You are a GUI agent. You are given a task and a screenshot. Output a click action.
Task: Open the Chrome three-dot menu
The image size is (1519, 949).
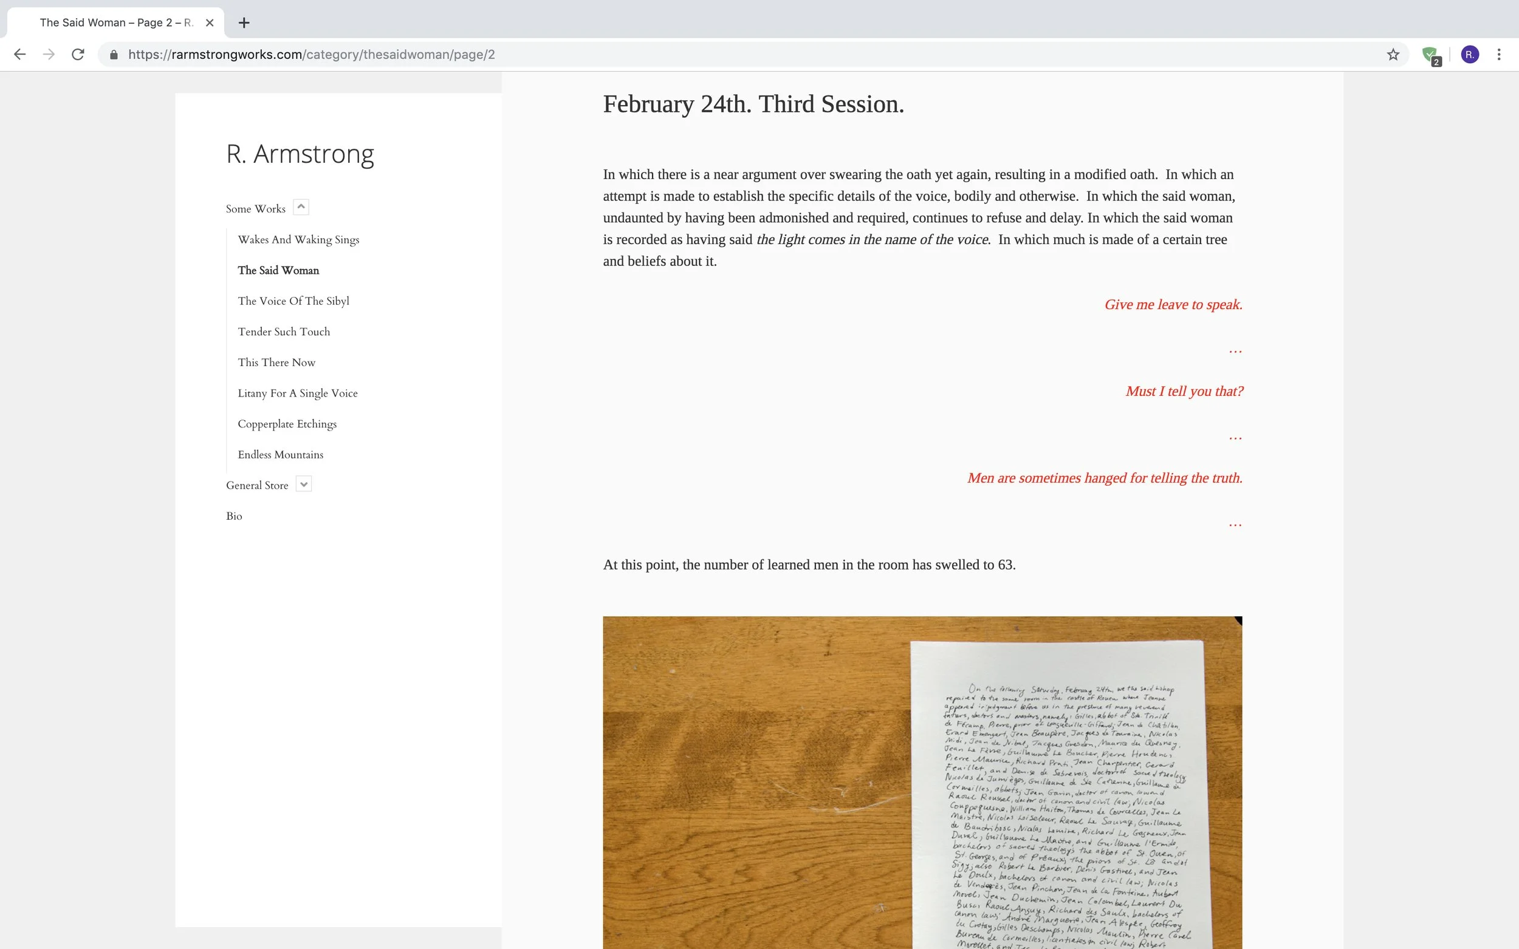1499,55
